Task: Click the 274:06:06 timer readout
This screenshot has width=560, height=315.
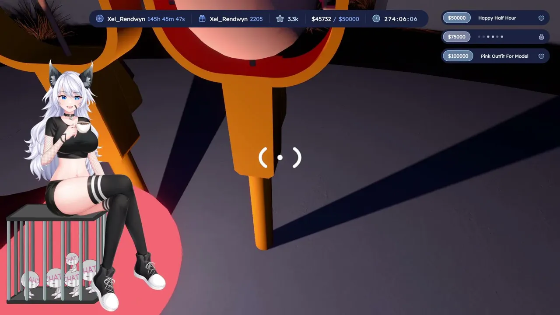Action: click(401, 19)
